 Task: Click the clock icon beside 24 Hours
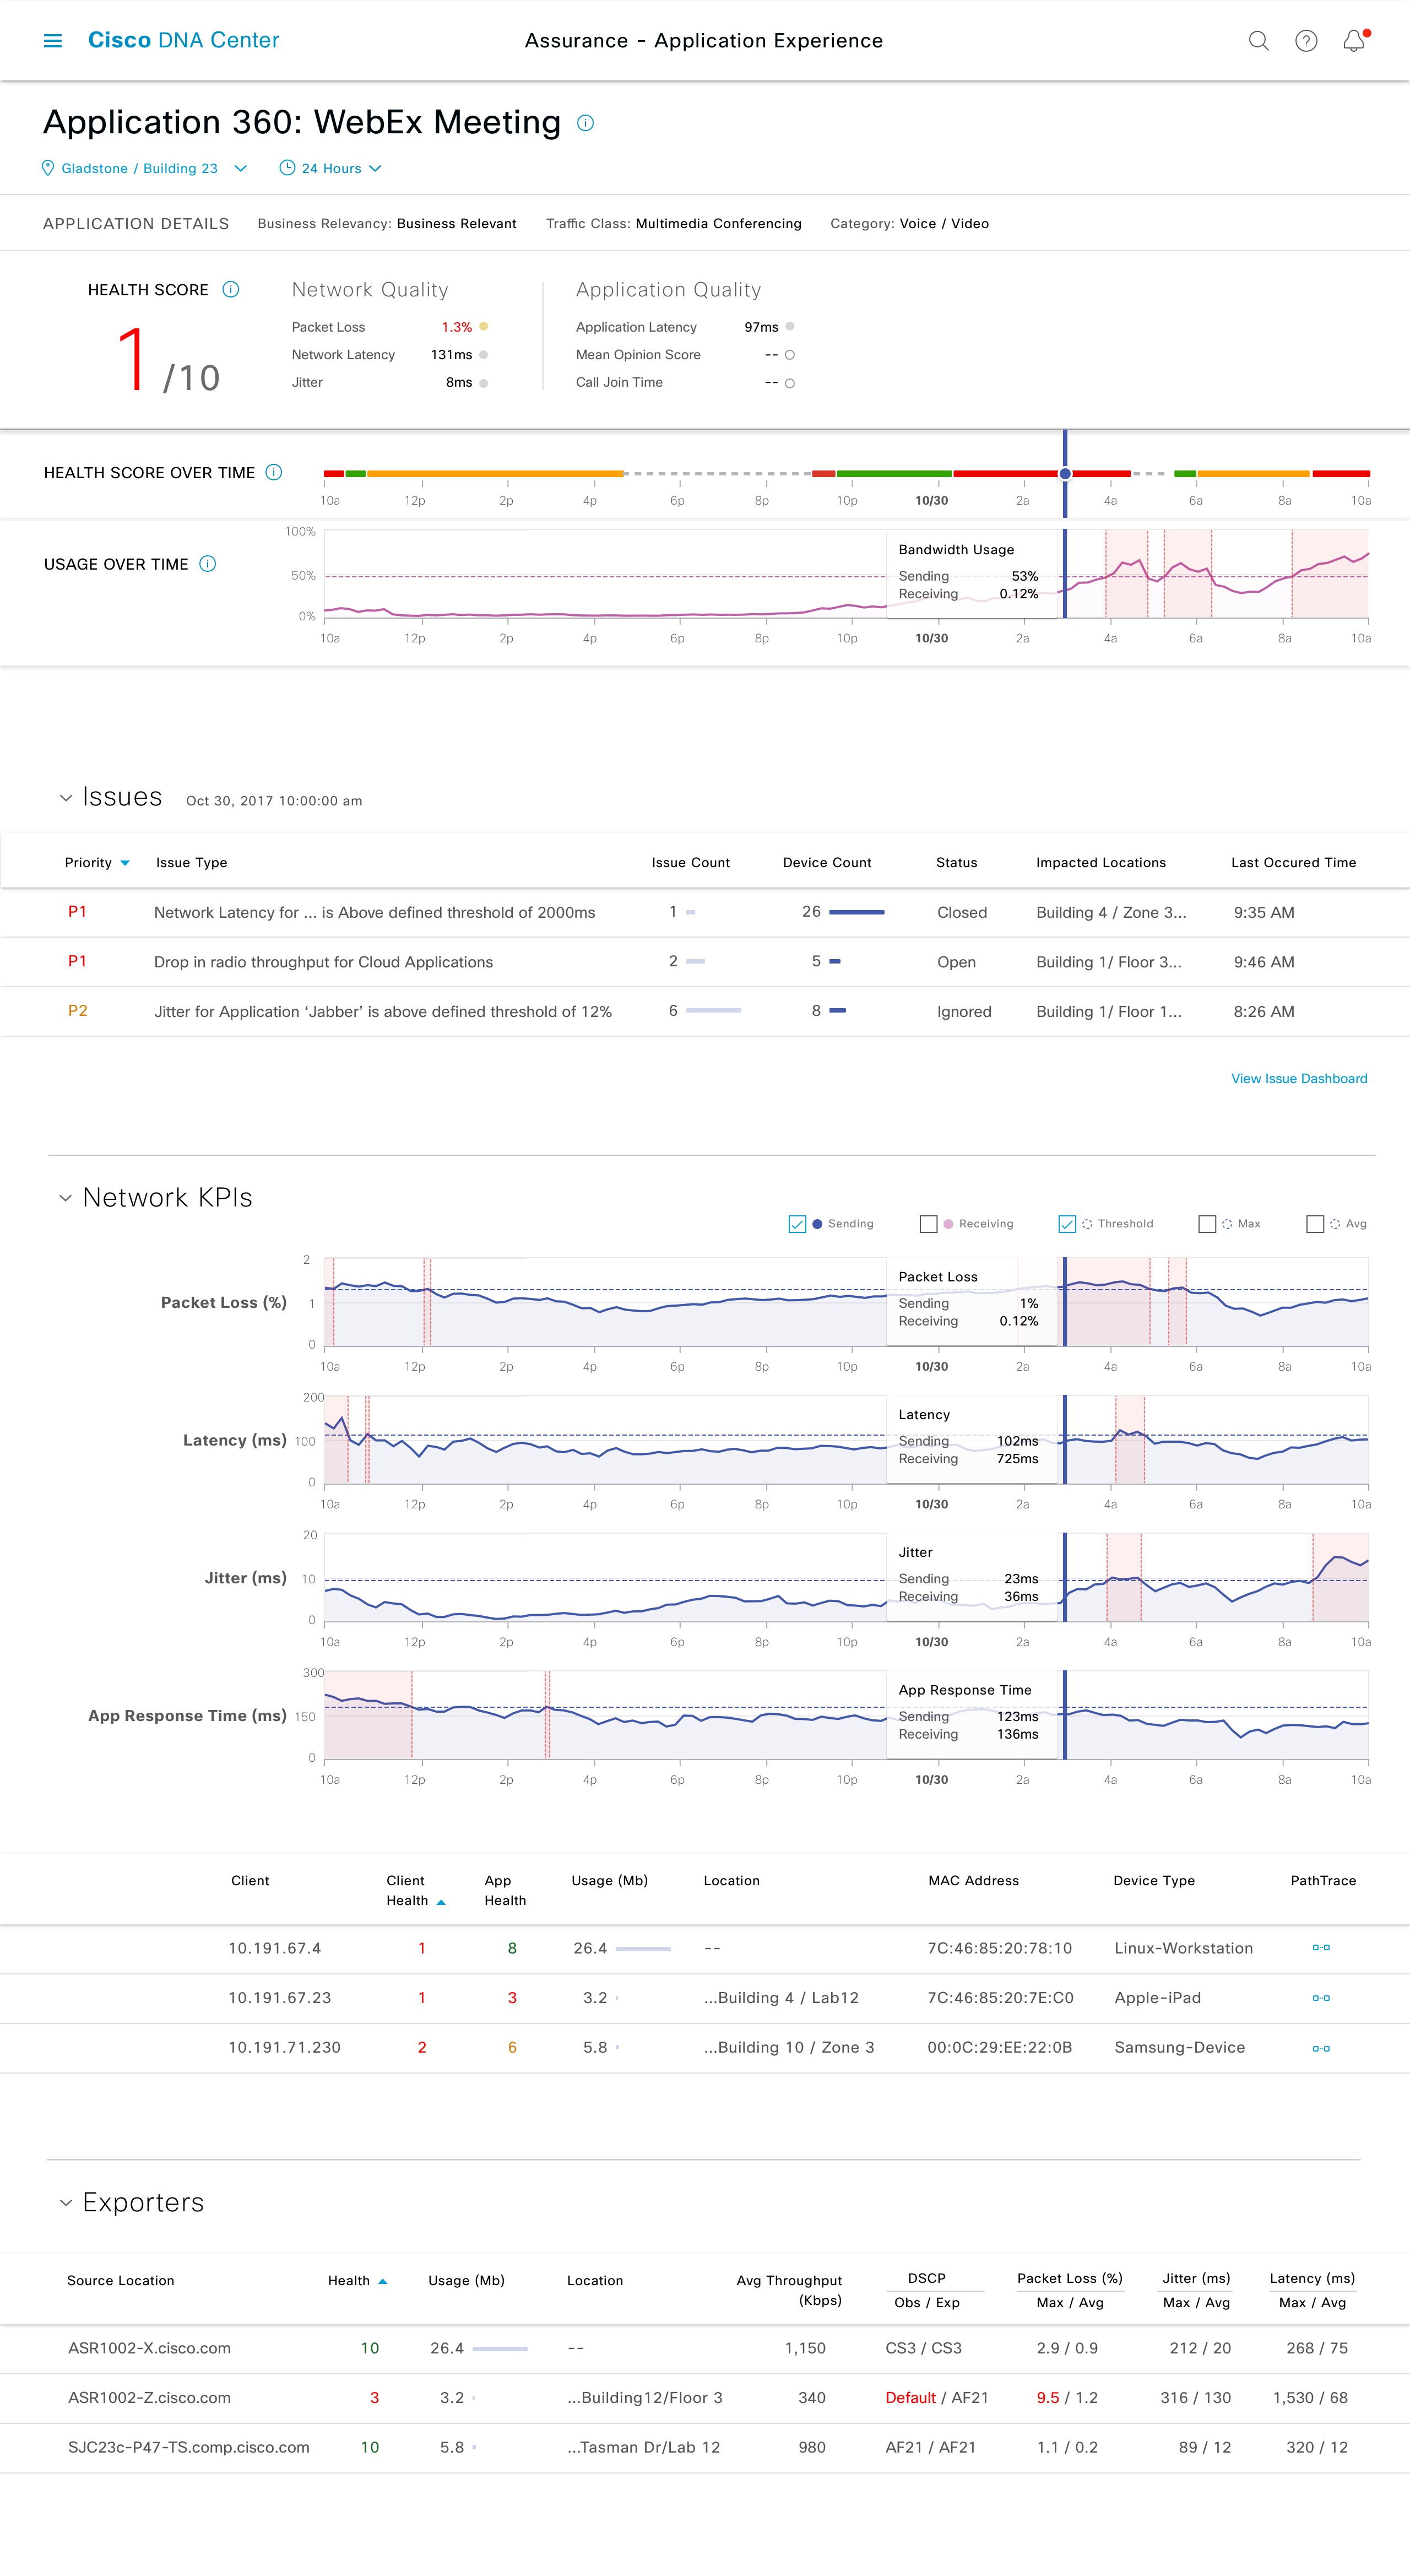click(x=287, y=168)
